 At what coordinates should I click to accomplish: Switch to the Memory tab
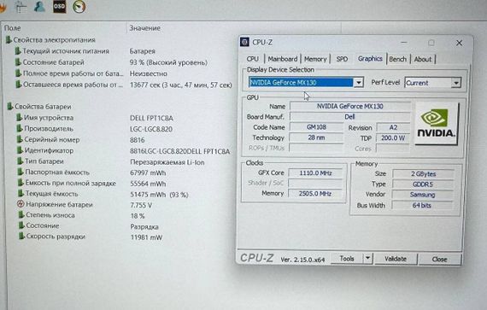click(x=315, y=59)
